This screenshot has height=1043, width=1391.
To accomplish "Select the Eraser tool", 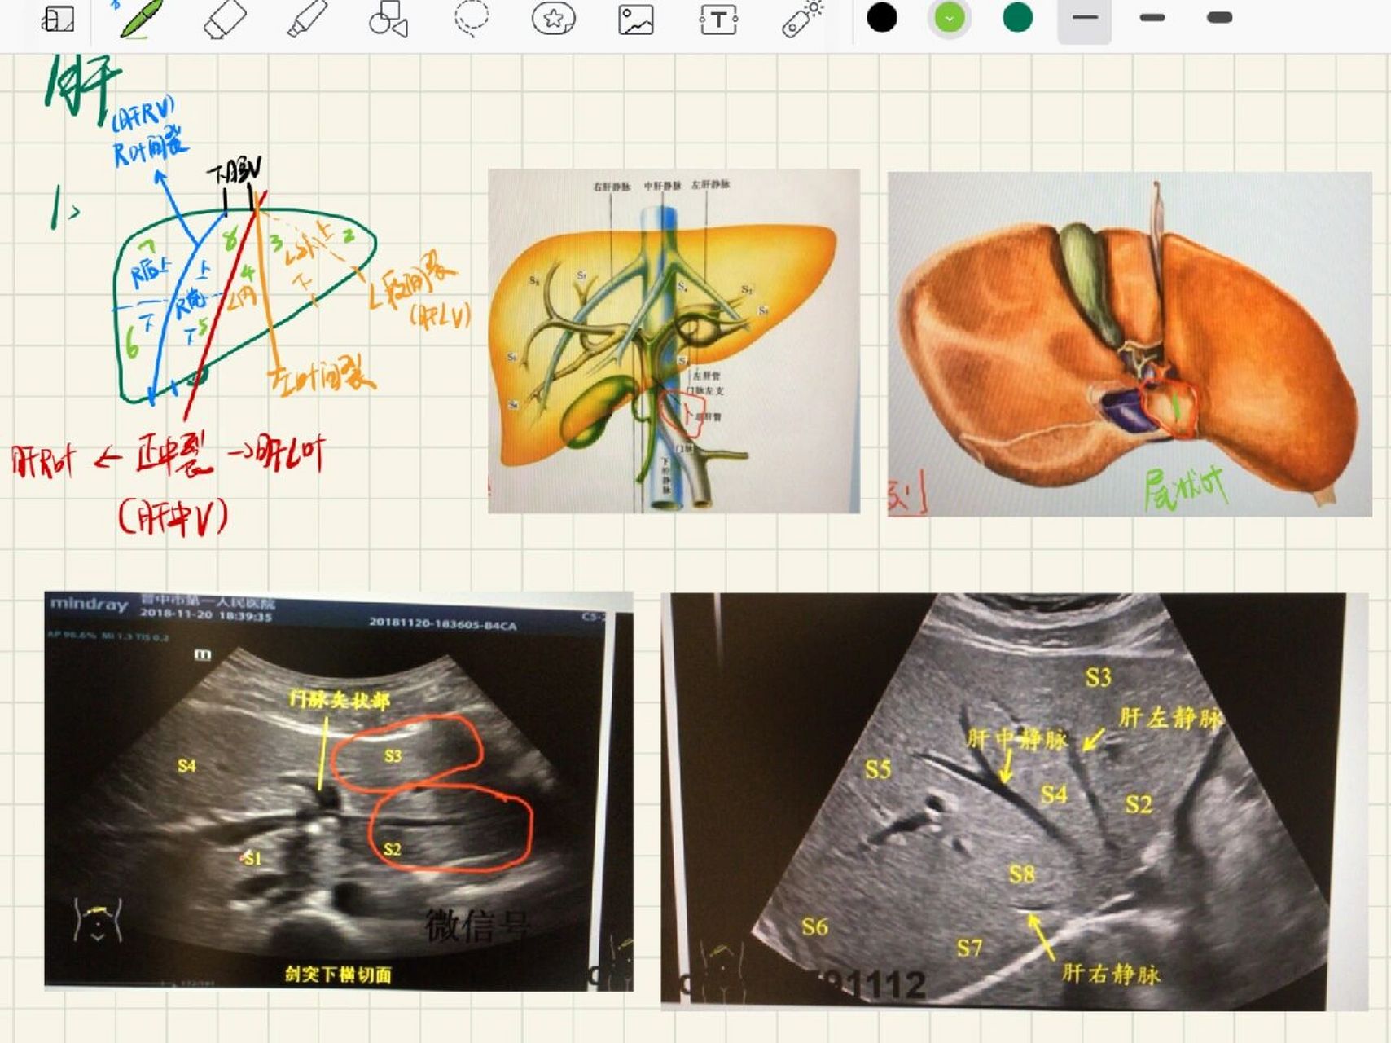I will point(225,20).
